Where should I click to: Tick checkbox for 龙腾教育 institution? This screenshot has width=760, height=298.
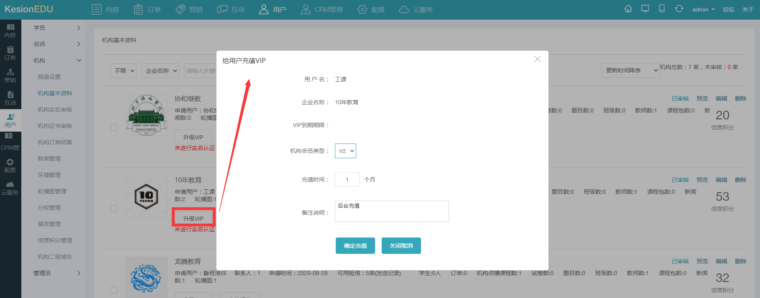point(114,290)
